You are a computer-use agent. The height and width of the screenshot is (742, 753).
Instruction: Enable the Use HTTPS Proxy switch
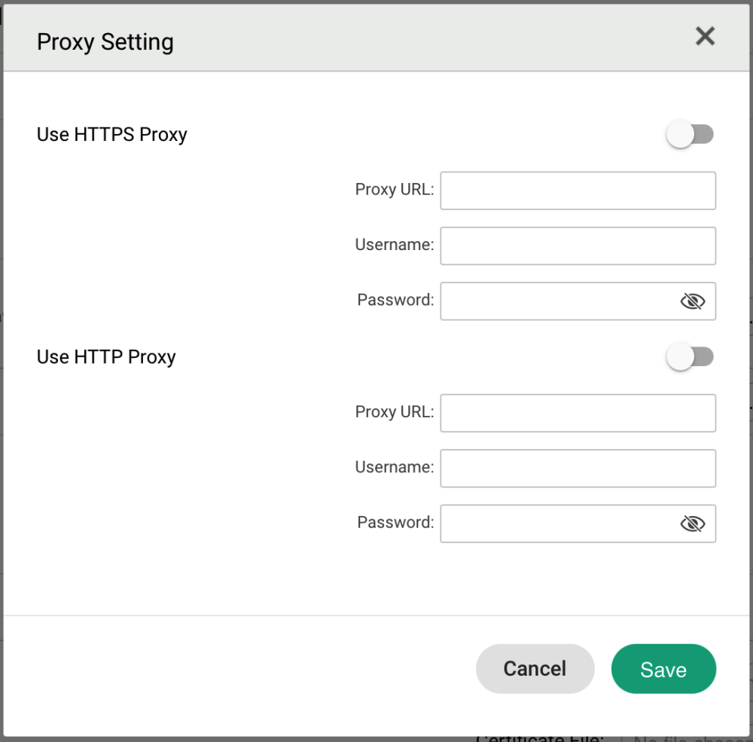coord(690,135)
